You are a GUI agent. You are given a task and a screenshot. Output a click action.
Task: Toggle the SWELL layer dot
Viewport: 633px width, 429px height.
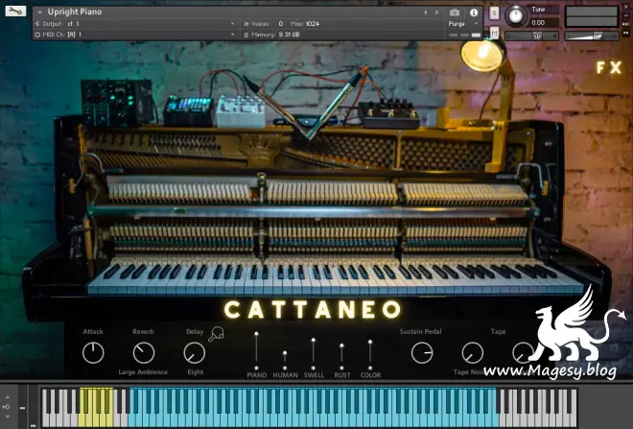tap(313, 368)
